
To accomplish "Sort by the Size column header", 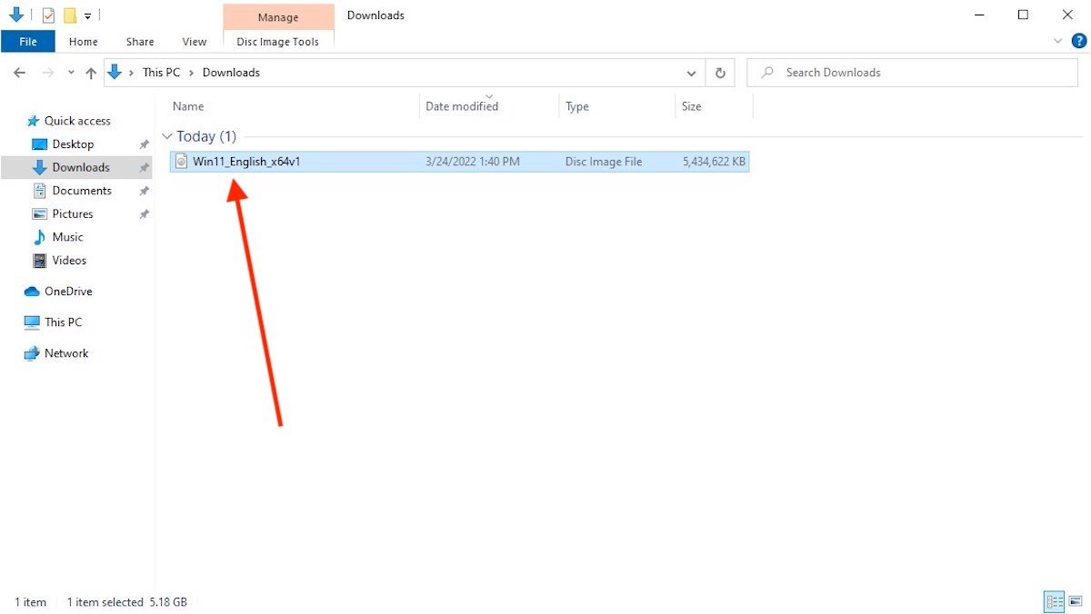I will point(692,106).
